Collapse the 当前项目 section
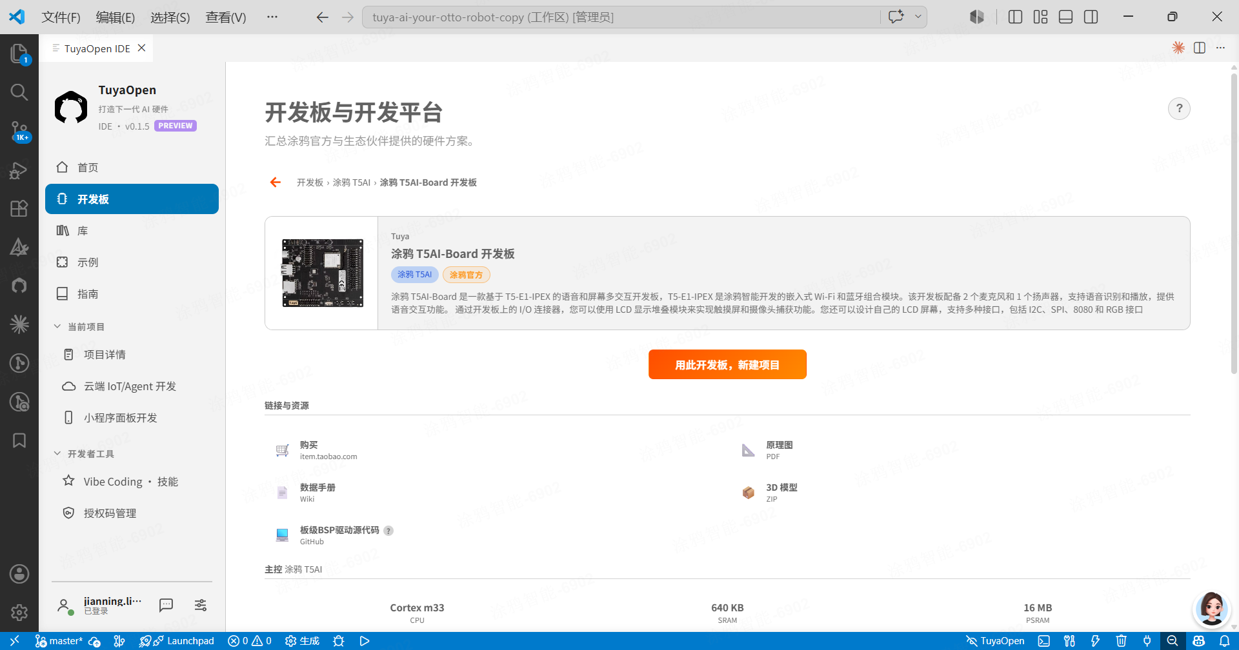 80,327
